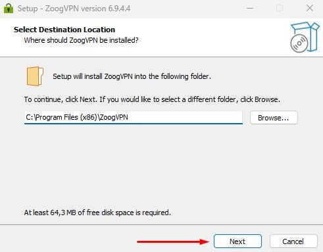Click the Where should ZoogVPN be installed text
Image resolution: width=323 pixels, height=252 pixels.
[x=81, y=40]
